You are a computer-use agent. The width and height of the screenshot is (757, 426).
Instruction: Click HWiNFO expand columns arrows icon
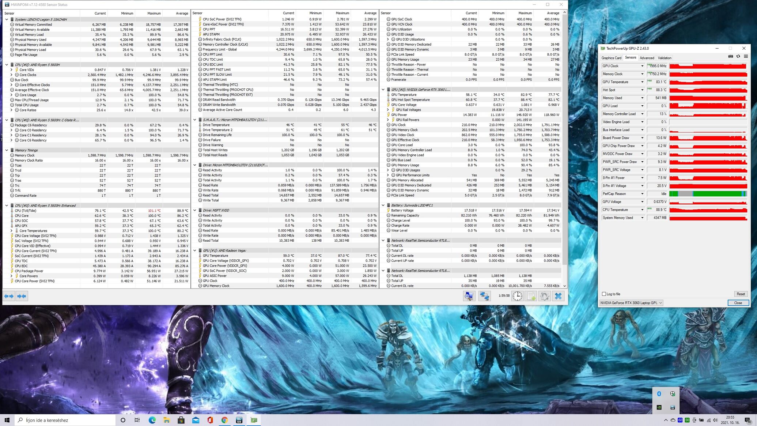pos(9,296)
